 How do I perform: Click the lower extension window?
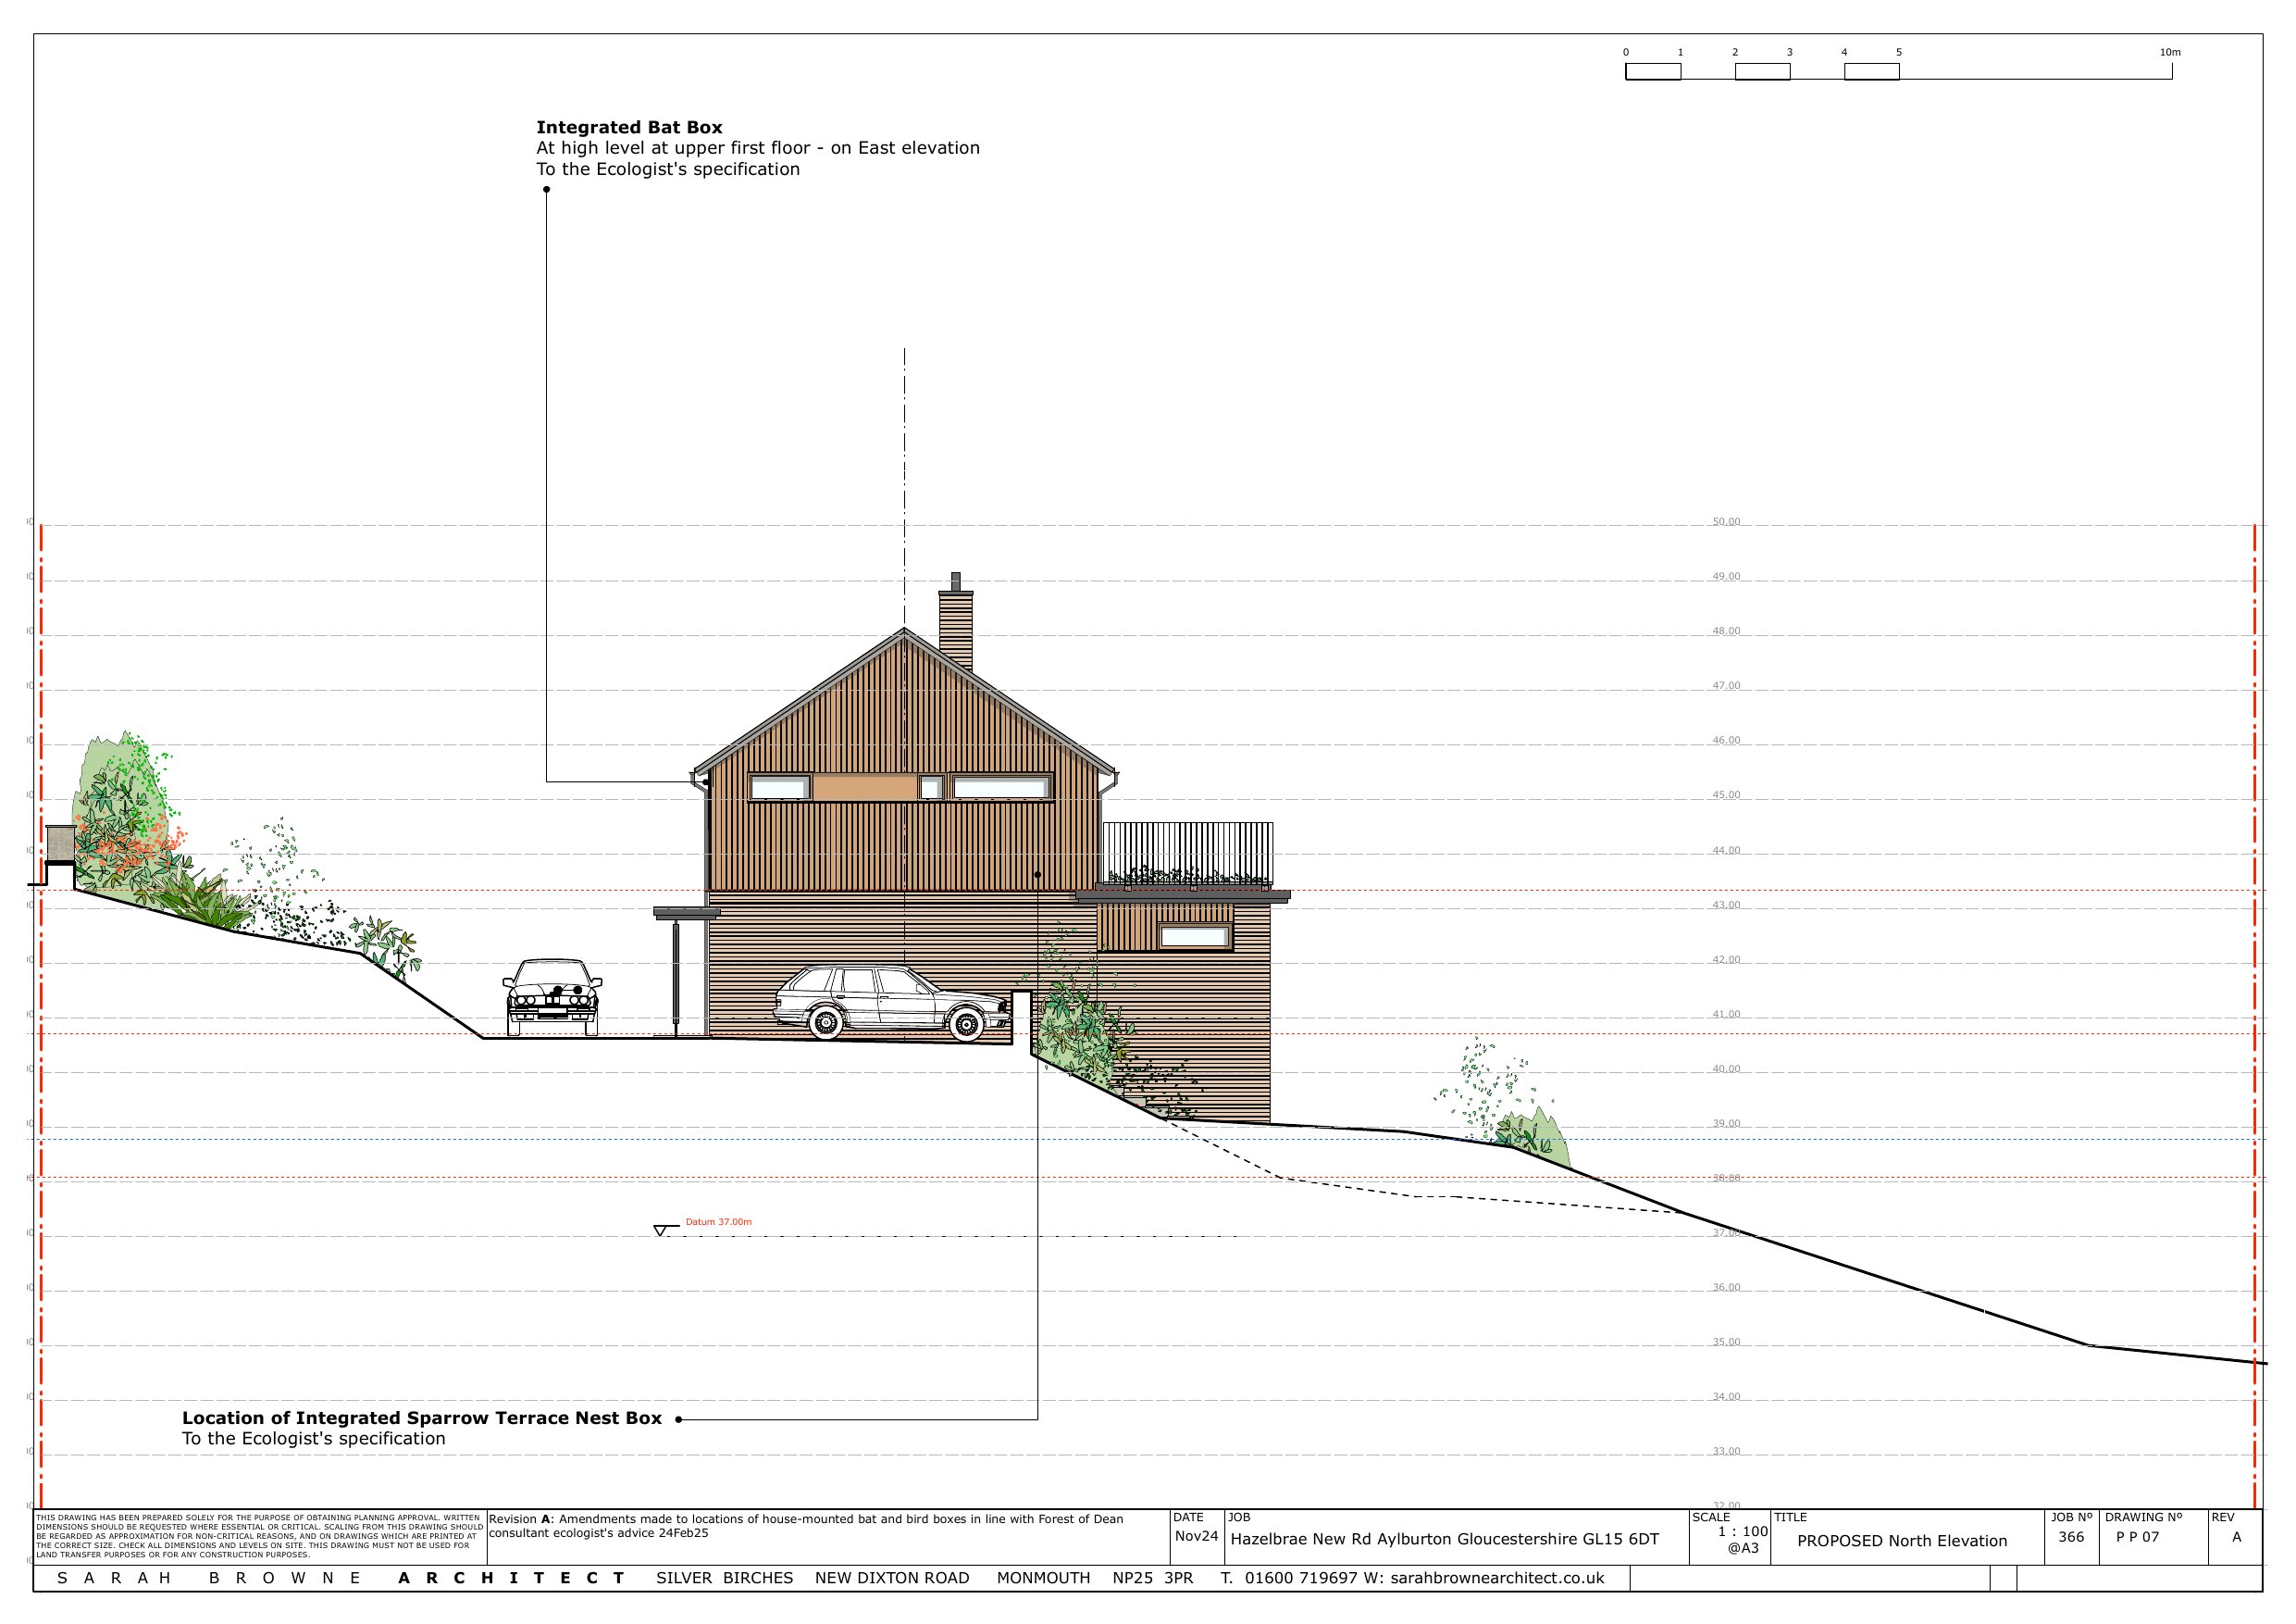pyautogui.click(x=1194, y=937)
